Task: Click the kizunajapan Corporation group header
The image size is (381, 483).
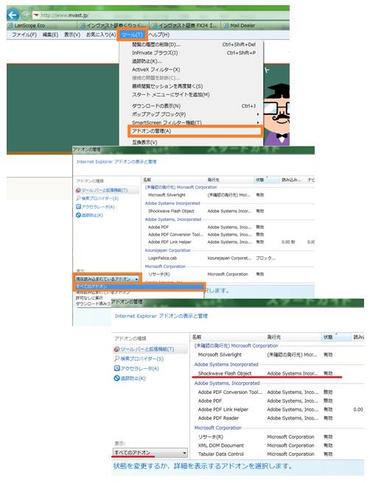Action: (168, 250)
